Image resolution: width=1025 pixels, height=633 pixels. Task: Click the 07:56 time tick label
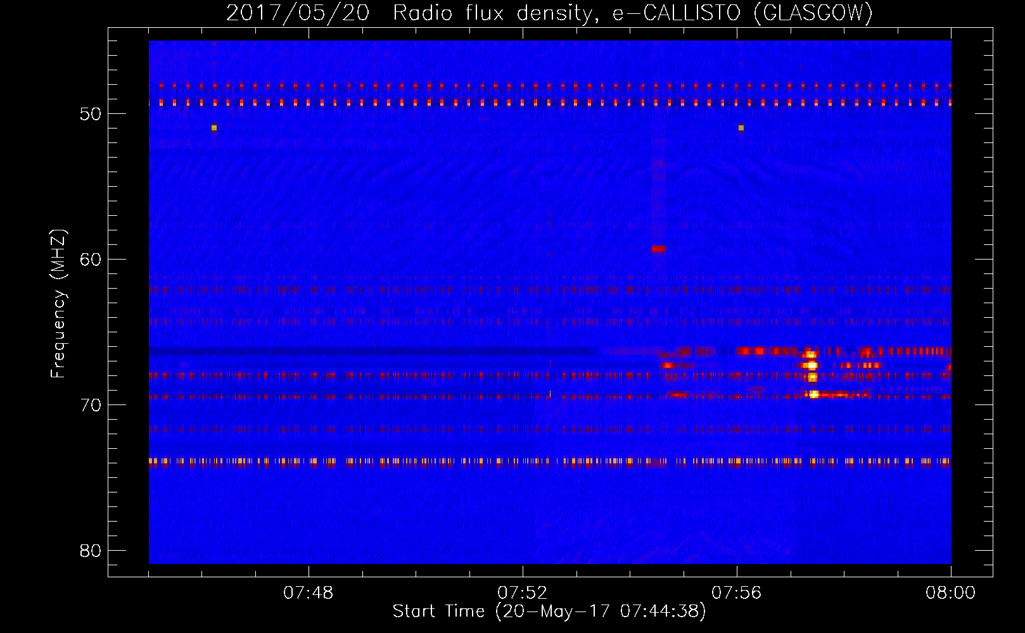737,593
